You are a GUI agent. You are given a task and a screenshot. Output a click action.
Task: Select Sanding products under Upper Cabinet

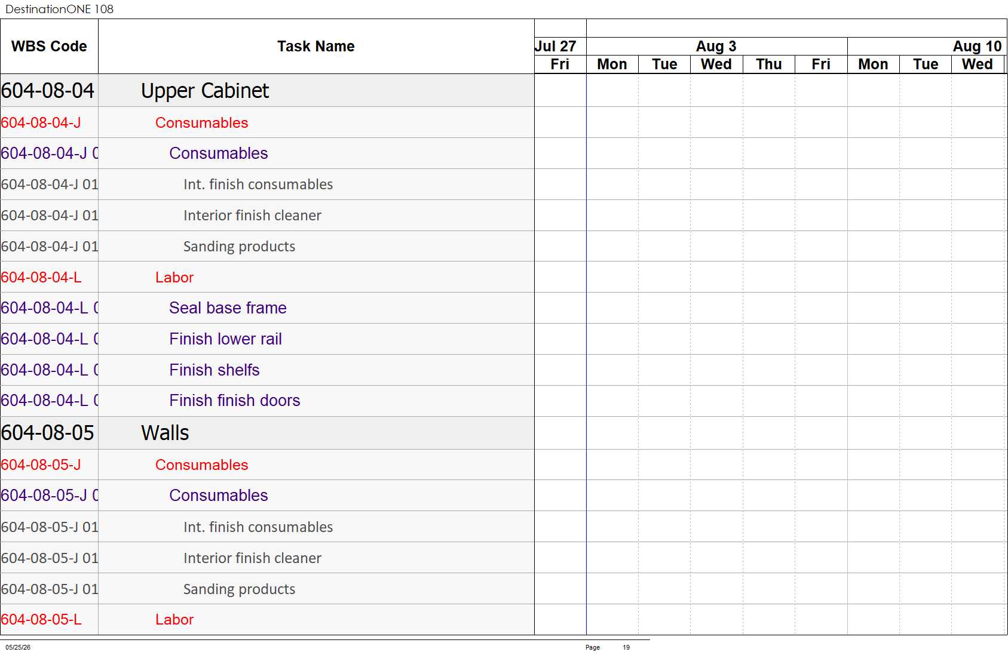click(x=239, y=247)
